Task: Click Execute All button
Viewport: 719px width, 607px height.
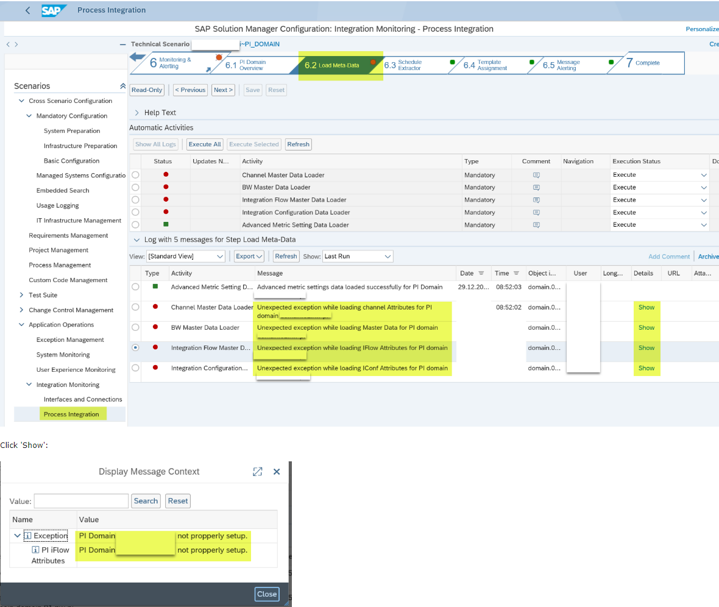Action: (x=205, y=144)
